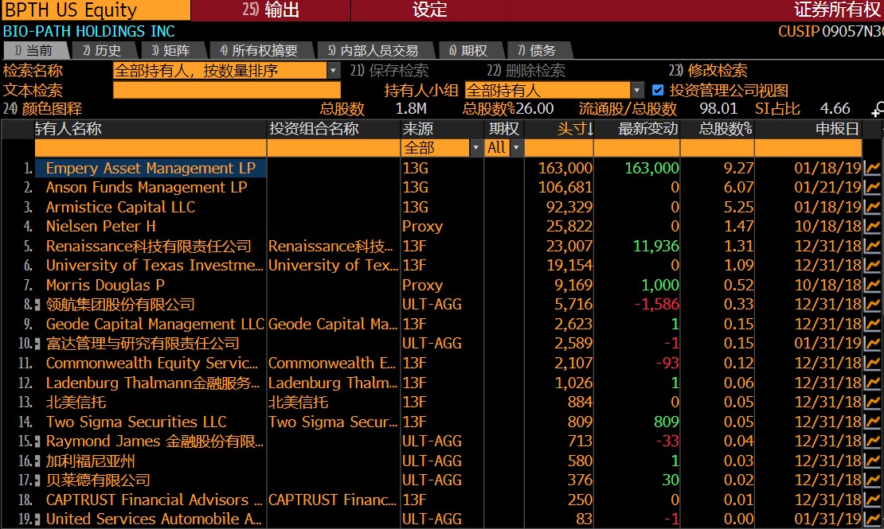Open 输出 menu

pyautogui.click(x=272, y=10)
